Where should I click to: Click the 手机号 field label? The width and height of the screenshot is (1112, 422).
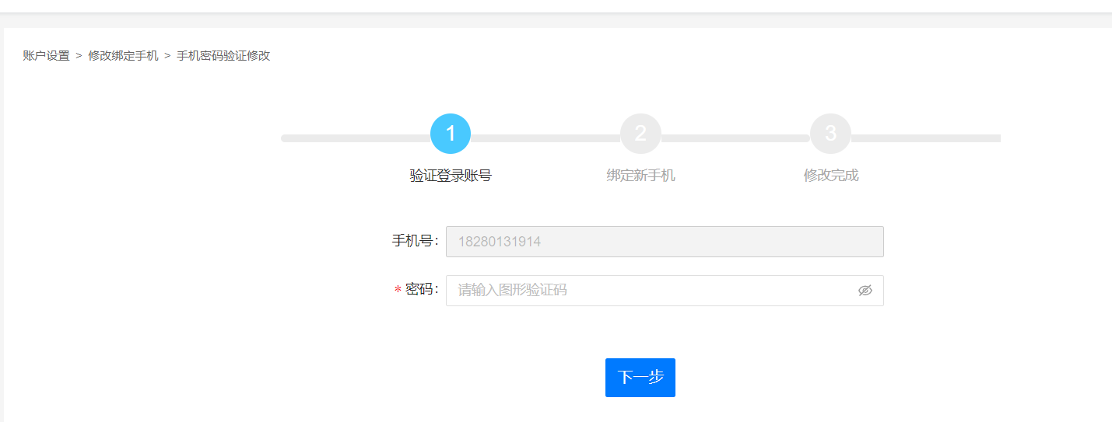(414, 241)
